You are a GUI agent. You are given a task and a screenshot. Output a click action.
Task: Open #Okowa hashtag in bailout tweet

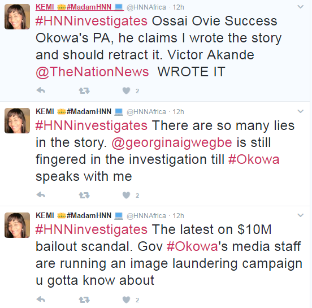(192, 246)
